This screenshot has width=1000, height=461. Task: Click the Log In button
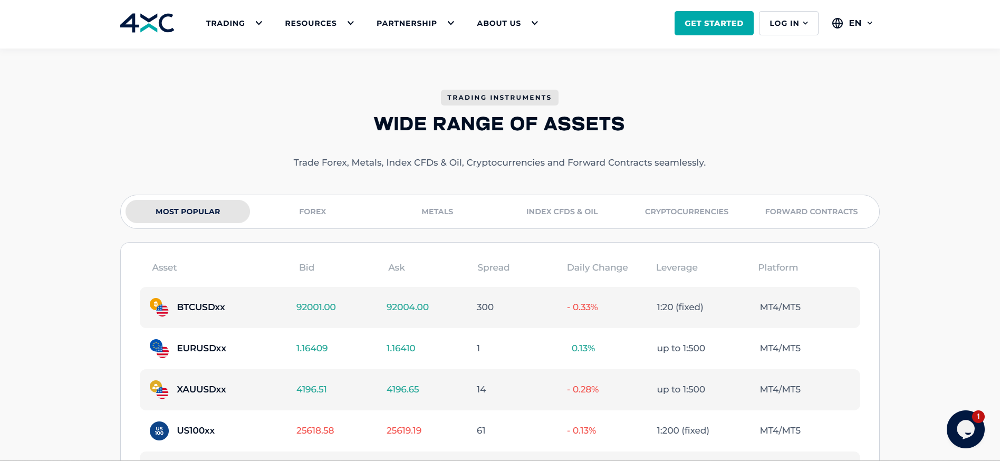(x=789, y=23)
